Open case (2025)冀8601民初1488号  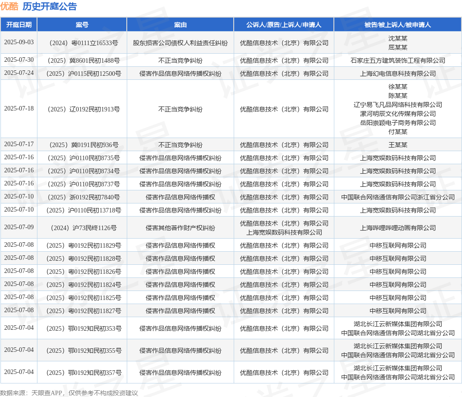click(83, 60)
